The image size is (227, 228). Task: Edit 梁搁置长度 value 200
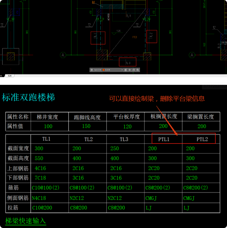(x=202, y=126)
